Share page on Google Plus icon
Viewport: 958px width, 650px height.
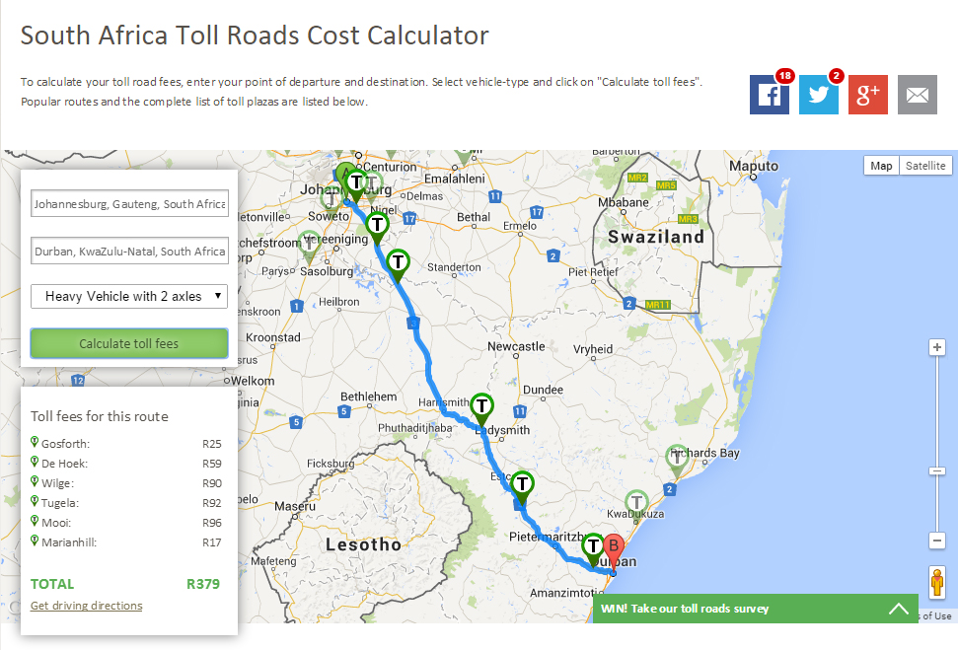click(868, 95)
